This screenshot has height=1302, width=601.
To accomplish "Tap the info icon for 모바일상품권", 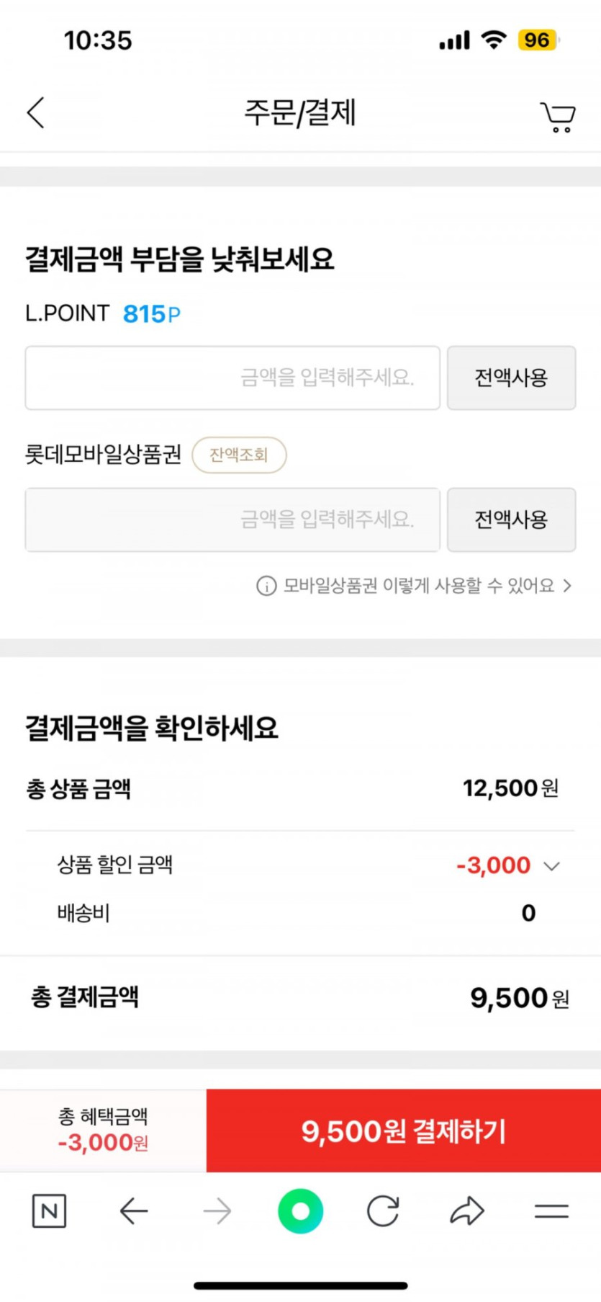I will click(266, 586).
